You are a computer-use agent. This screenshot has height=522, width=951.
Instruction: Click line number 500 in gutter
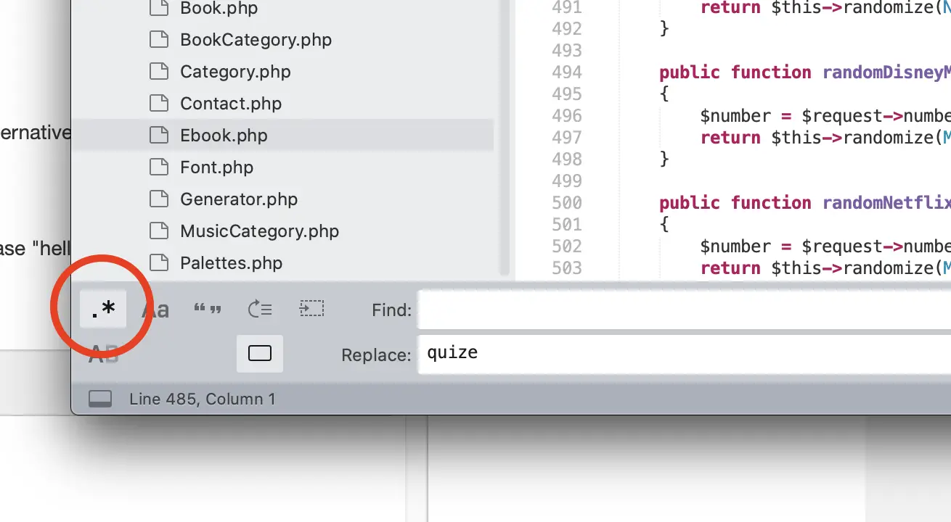click(567, 203)
